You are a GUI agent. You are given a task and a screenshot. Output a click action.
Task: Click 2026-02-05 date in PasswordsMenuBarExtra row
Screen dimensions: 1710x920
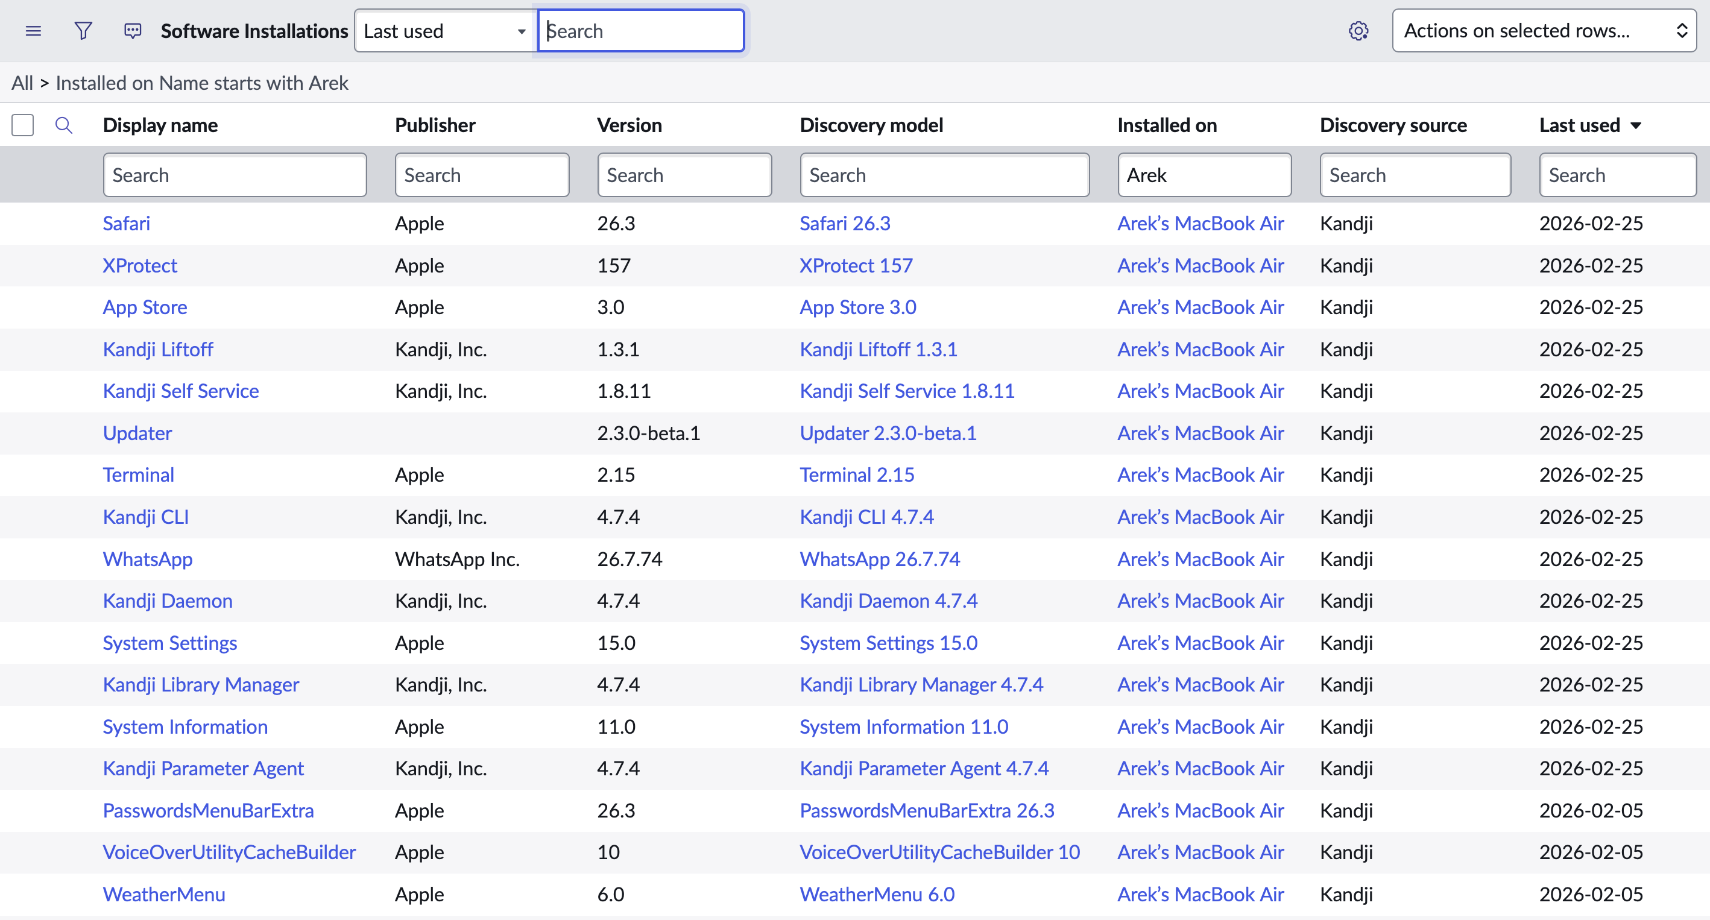(x=1591, y=810)
